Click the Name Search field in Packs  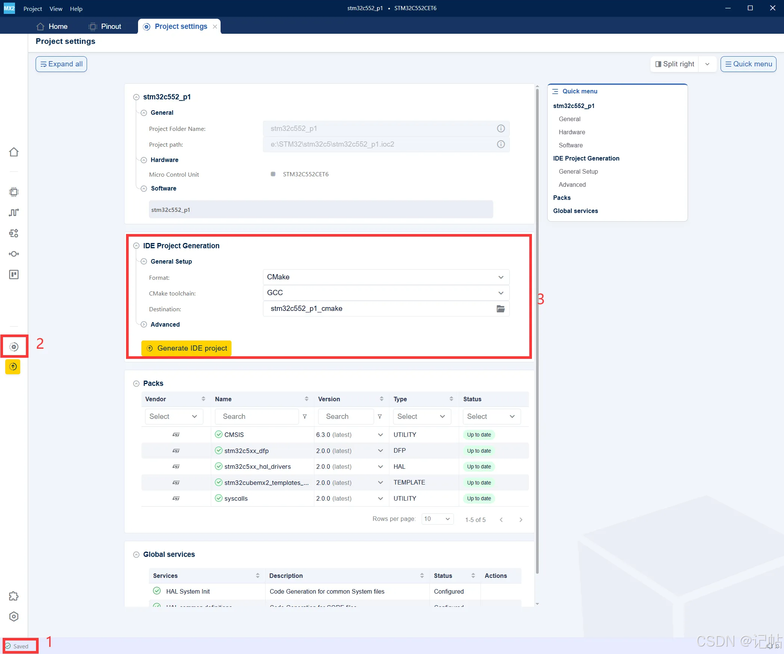(x=257, y=417)
